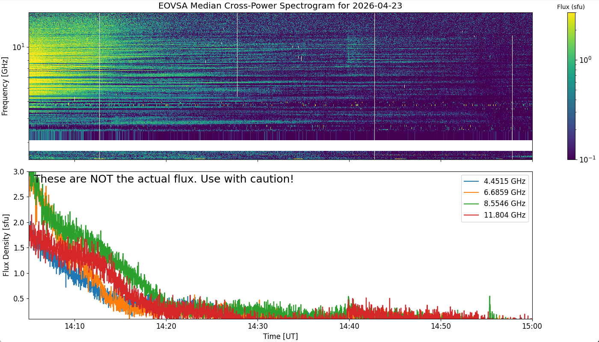The height and width of the screenshot is (342, 599).
Task: Click the Flux Density [sfu] axis label
Action: 6,245
